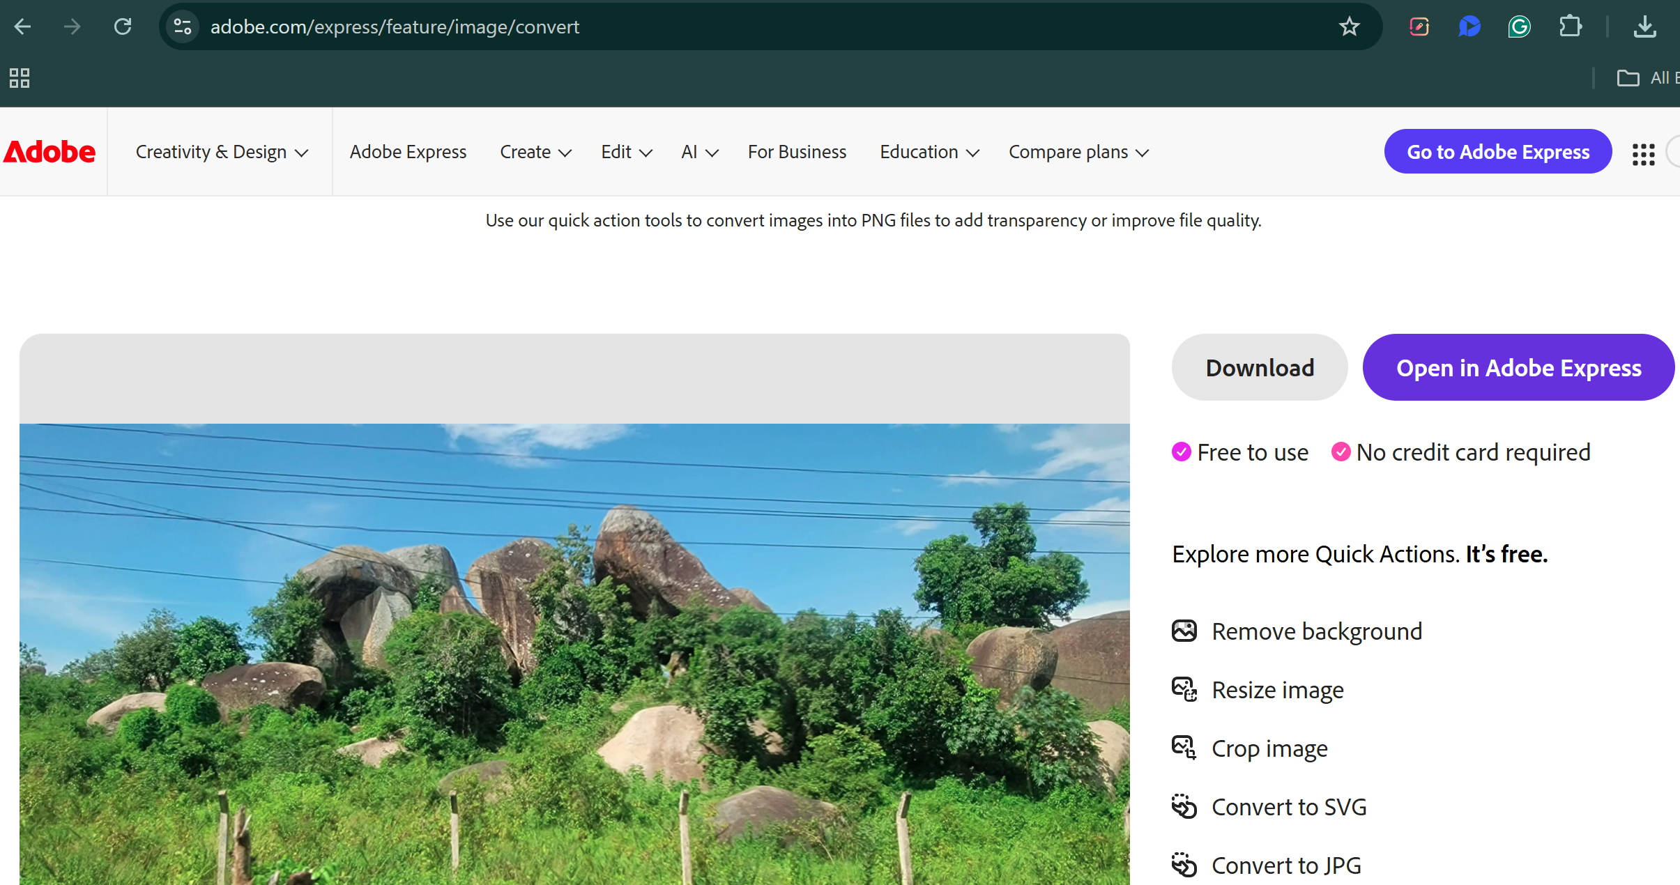This screenshot has height=885, width=1680.
Task: Expand the Edit dropdown
Action: click(627, 152)
